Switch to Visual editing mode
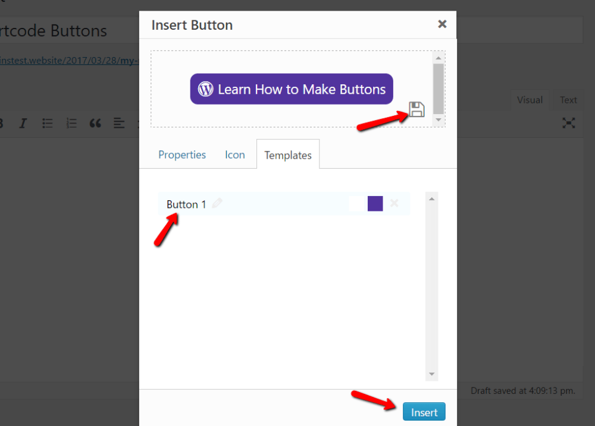This screenshot has height=426, width=595. coord(530,100)
